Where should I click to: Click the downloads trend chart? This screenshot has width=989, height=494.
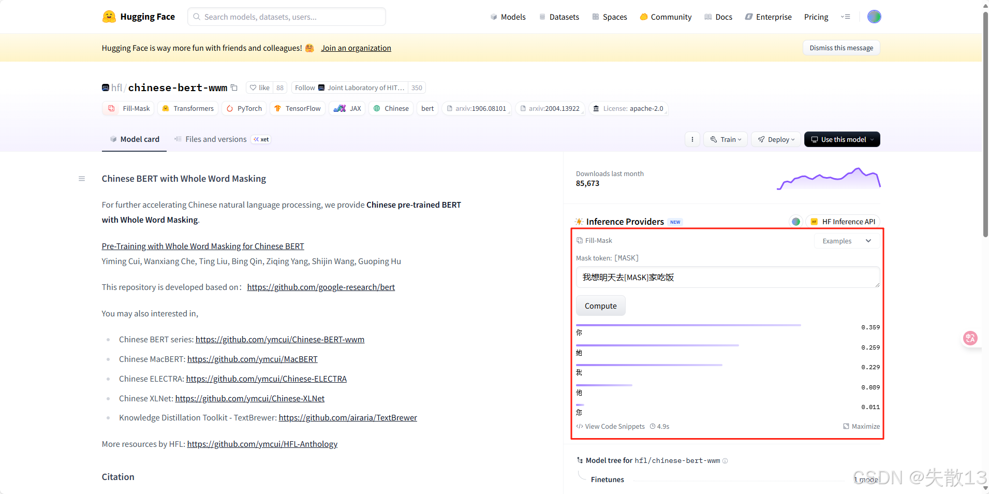pyautogui.click(x=829, y=179)
